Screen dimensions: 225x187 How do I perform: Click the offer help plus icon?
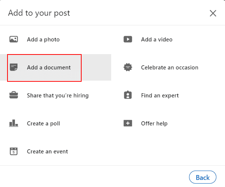point(128,124)
